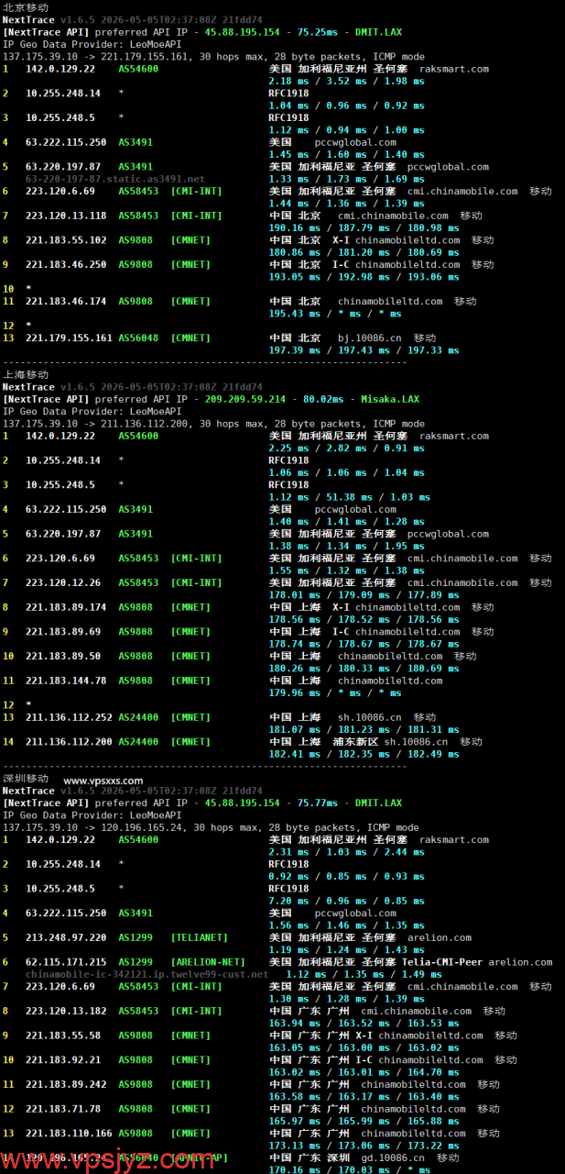
Task: Select reverse DNS 63-220-197-87.static.as3491.net
Action: click(x=115, y=179)
